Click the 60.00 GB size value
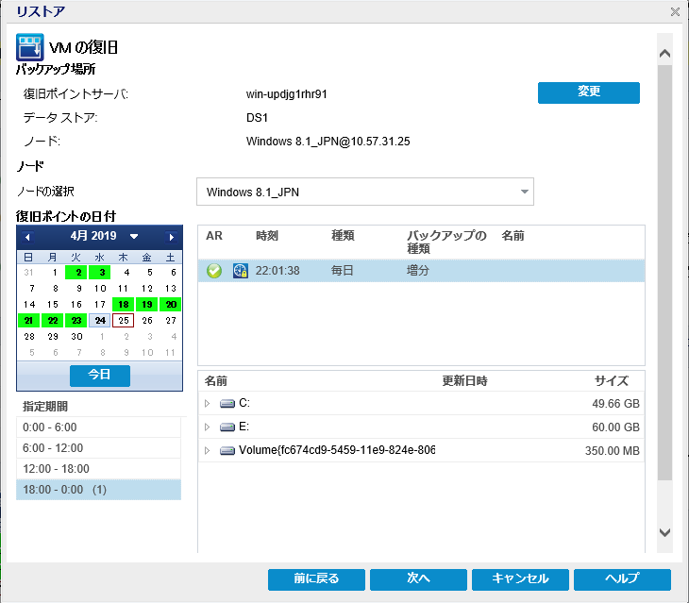Viewport: 689px width, 603px height. 615,427
